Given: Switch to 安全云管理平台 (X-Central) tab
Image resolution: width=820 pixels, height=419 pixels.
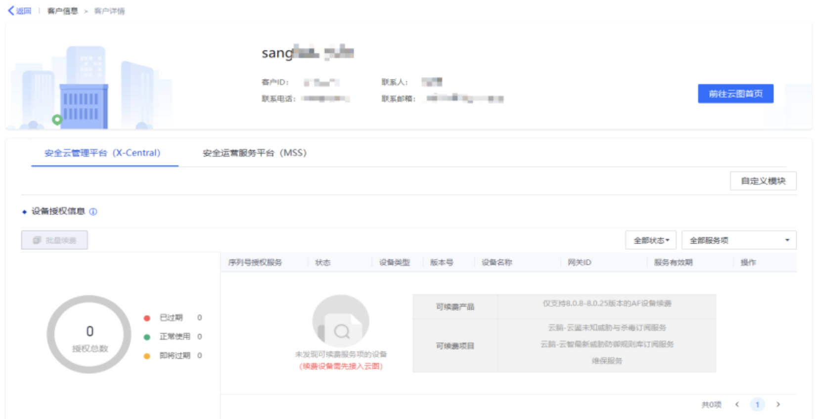Looking at the screenshot, I should pos(102,153).
